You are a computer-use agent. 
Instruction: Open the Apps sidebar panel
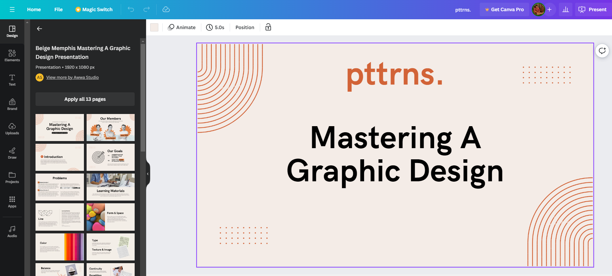pyautogui.click(x=12, y=202)
